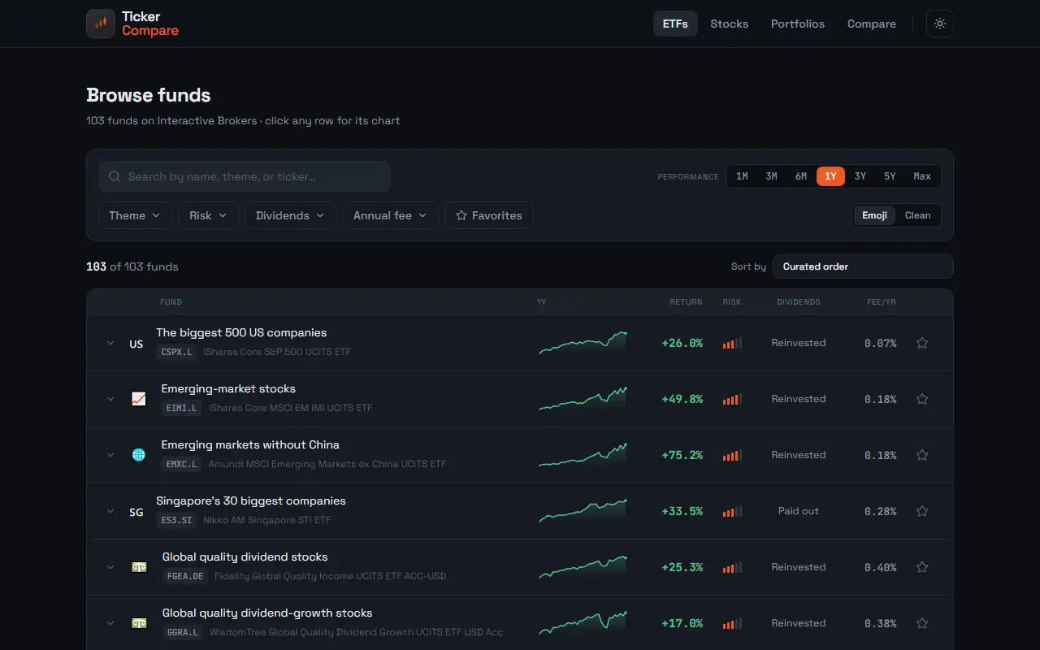
Task: Set performance period to 3M
Action: click(x=771, y=176)
